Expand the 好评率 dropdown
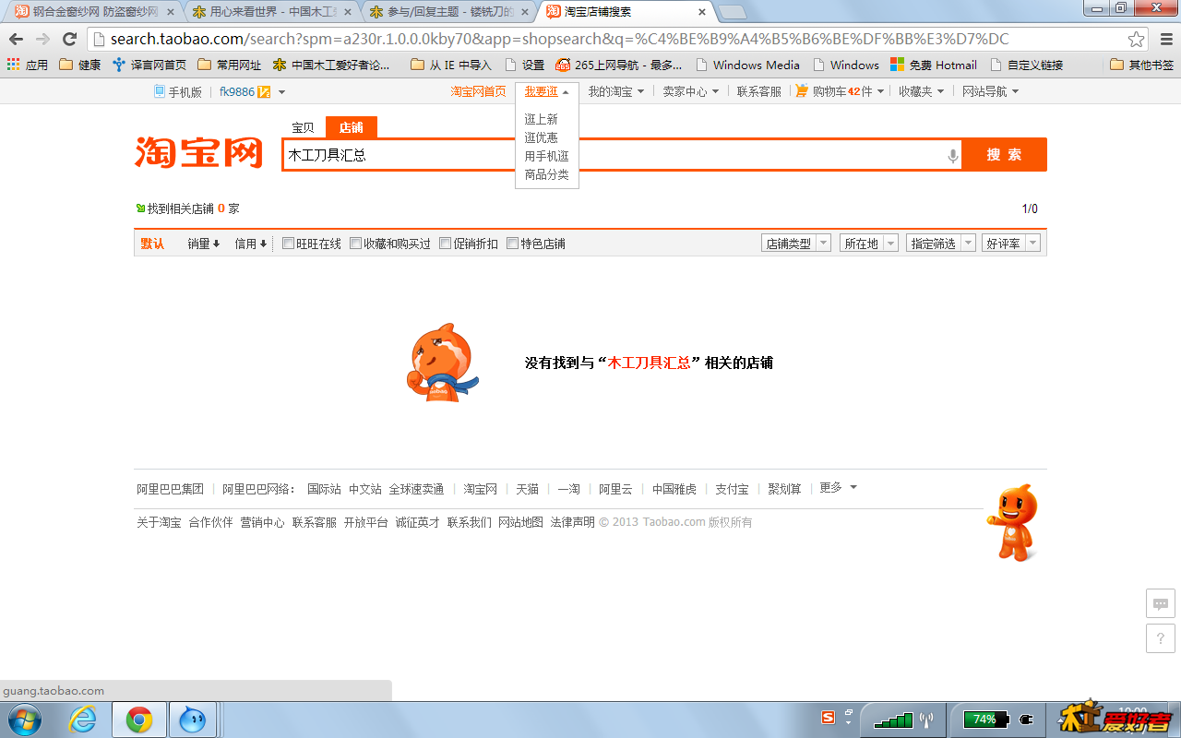This screenshot has height=738, width=1181. pos(1011,244)
